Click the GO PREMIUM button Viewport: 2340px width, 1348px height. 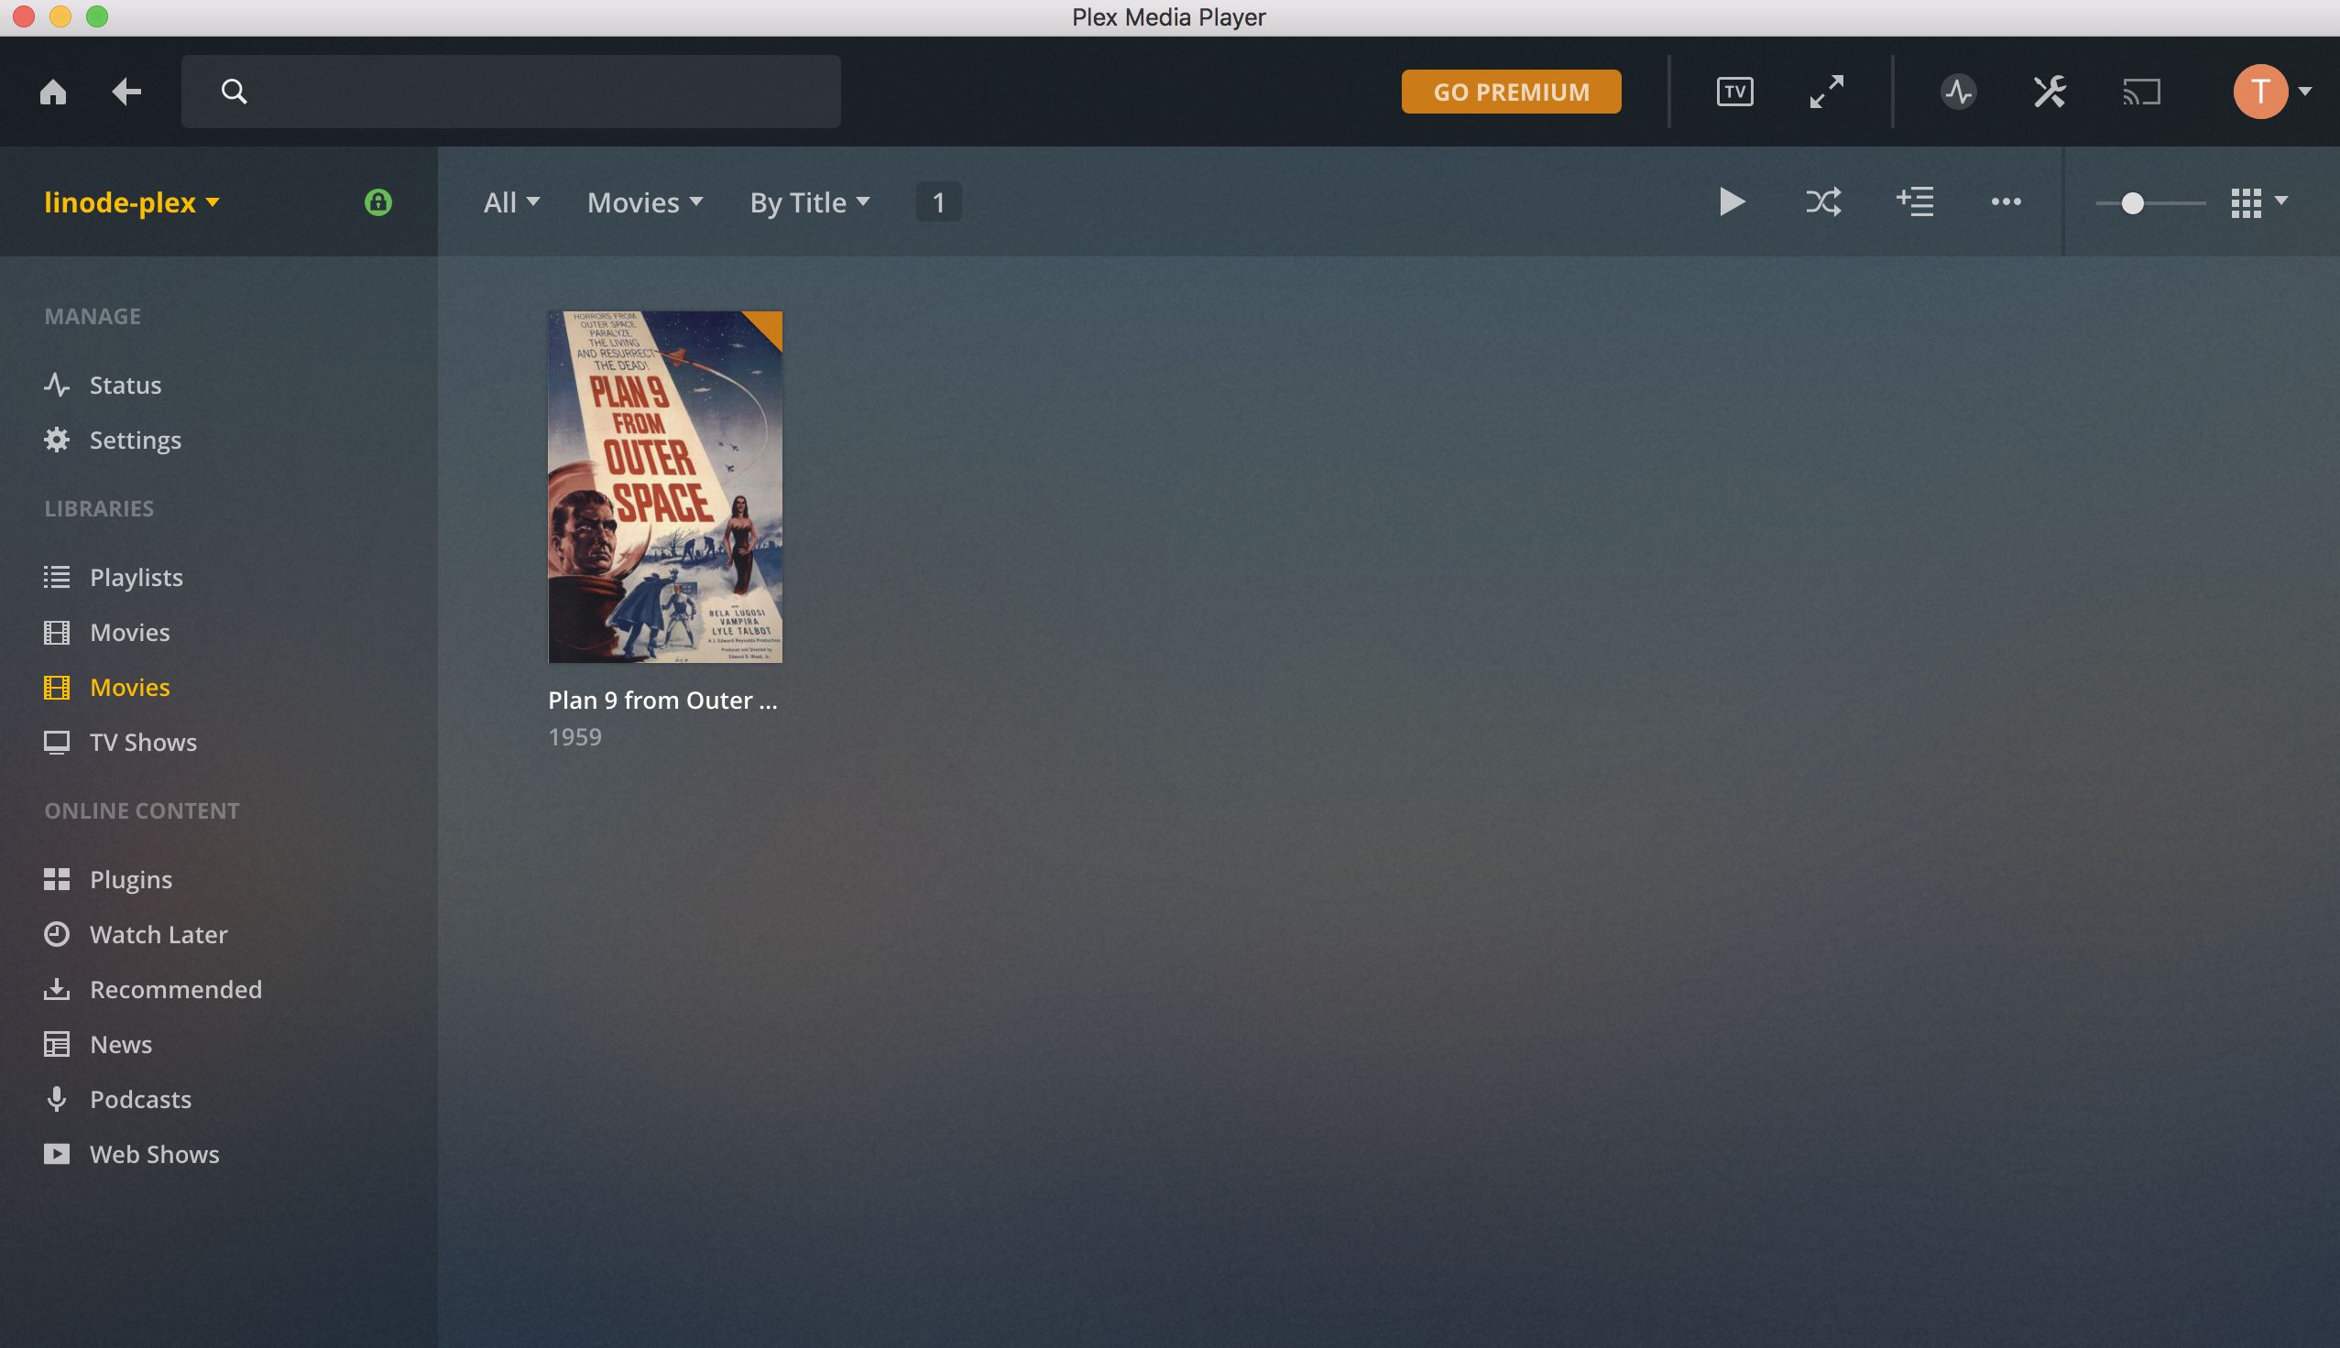pyautogui.click(x=1509, y=90)
